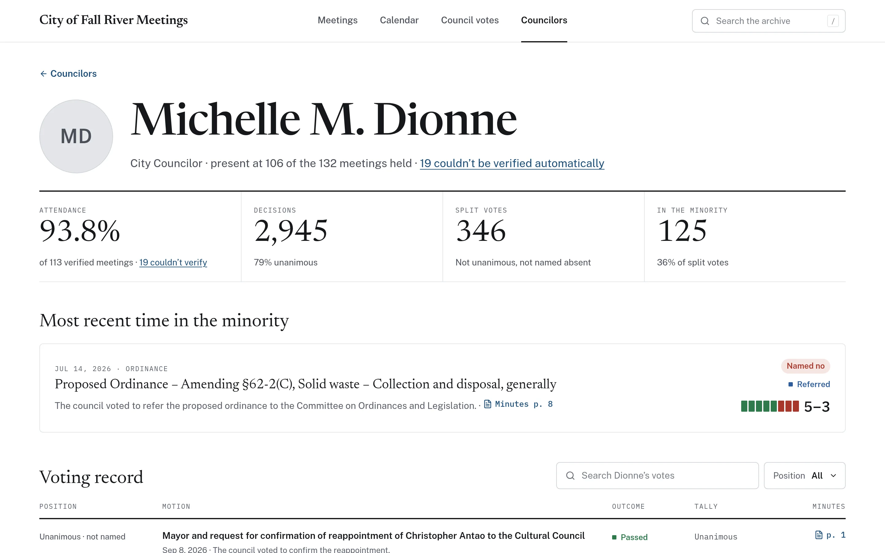Click the 5–3 vote tally bar
The image size is (885, 553).
click(769, 406)
